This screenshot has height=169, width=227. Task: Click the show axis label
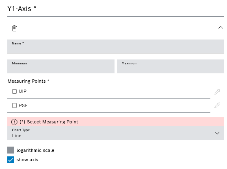tap(27, 160)
